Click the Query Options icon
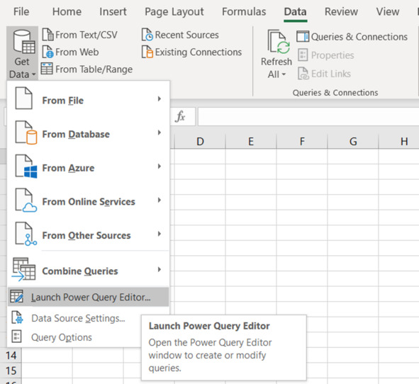Viewport: 419px width, 384px height. (16, 337)
